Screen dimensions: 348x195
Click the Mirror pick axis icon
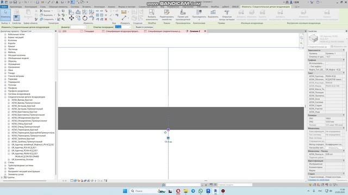point(85,12)
